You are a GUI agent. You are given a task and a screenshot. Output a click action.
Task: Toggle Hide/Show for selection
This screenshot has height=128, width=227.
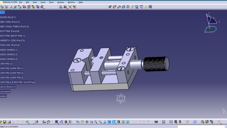pos(123,122)
